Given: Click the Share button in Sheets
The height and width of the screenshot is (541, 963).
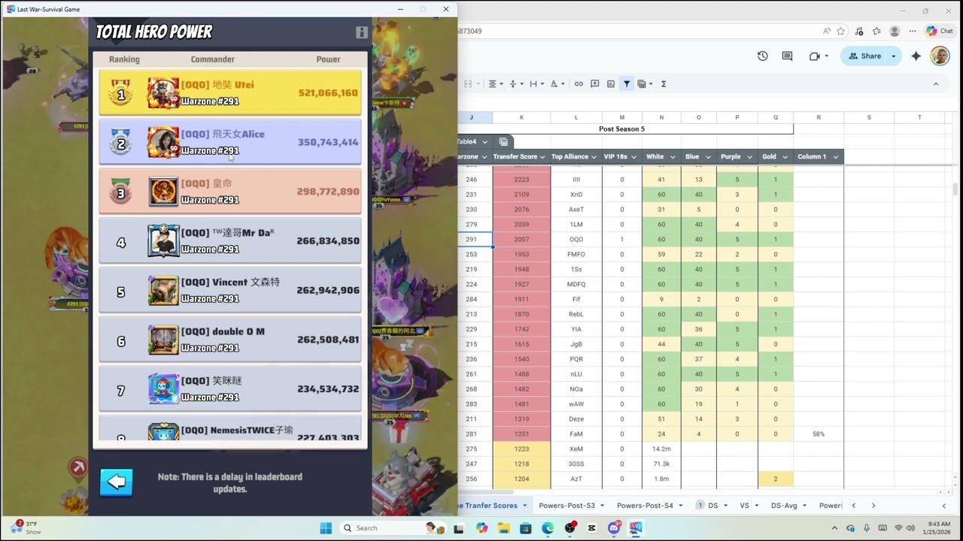Looking at the screenshot, I should (x=864, y=56).
